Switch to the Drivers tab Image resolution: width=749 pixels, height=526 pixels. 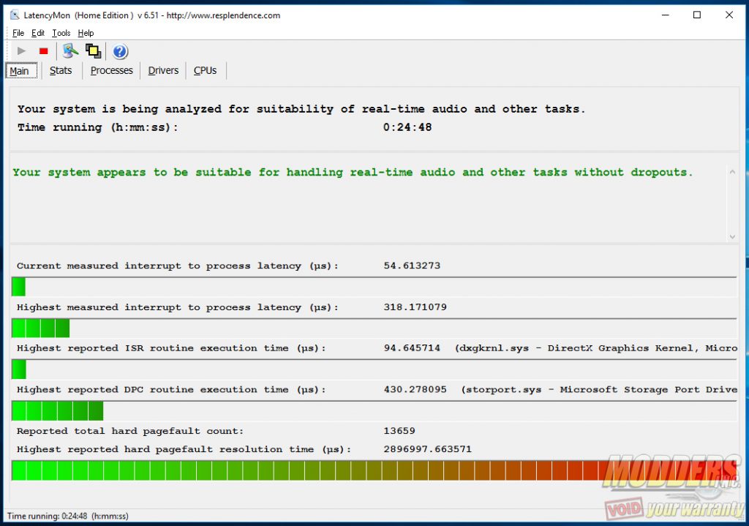tap(163, 71)
